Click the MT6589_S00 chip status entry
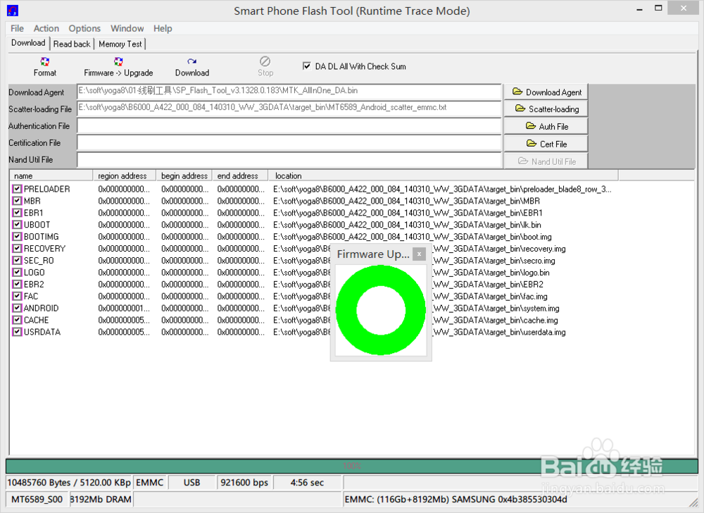Viewport: 704px width, 513px height. pos(37,499)
